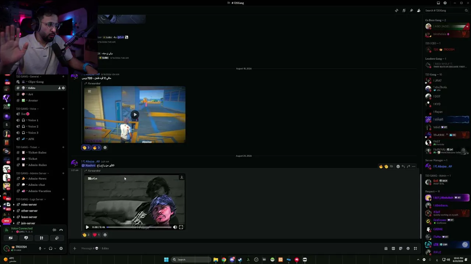Screen dimensions: 471x264
Task: Expand the other-server channel threads arrow
Action: [x=14, y=211]
